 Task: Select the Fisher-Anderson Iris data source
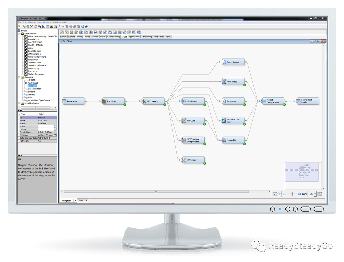[x=37, y=57]
